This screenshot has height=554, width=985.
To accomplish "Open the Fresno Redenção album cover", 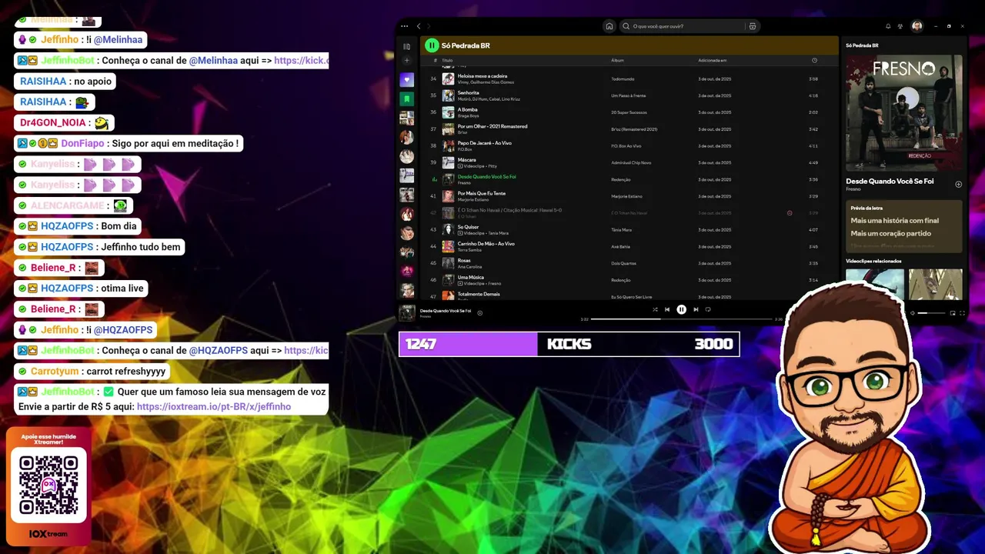I will 904,112.
